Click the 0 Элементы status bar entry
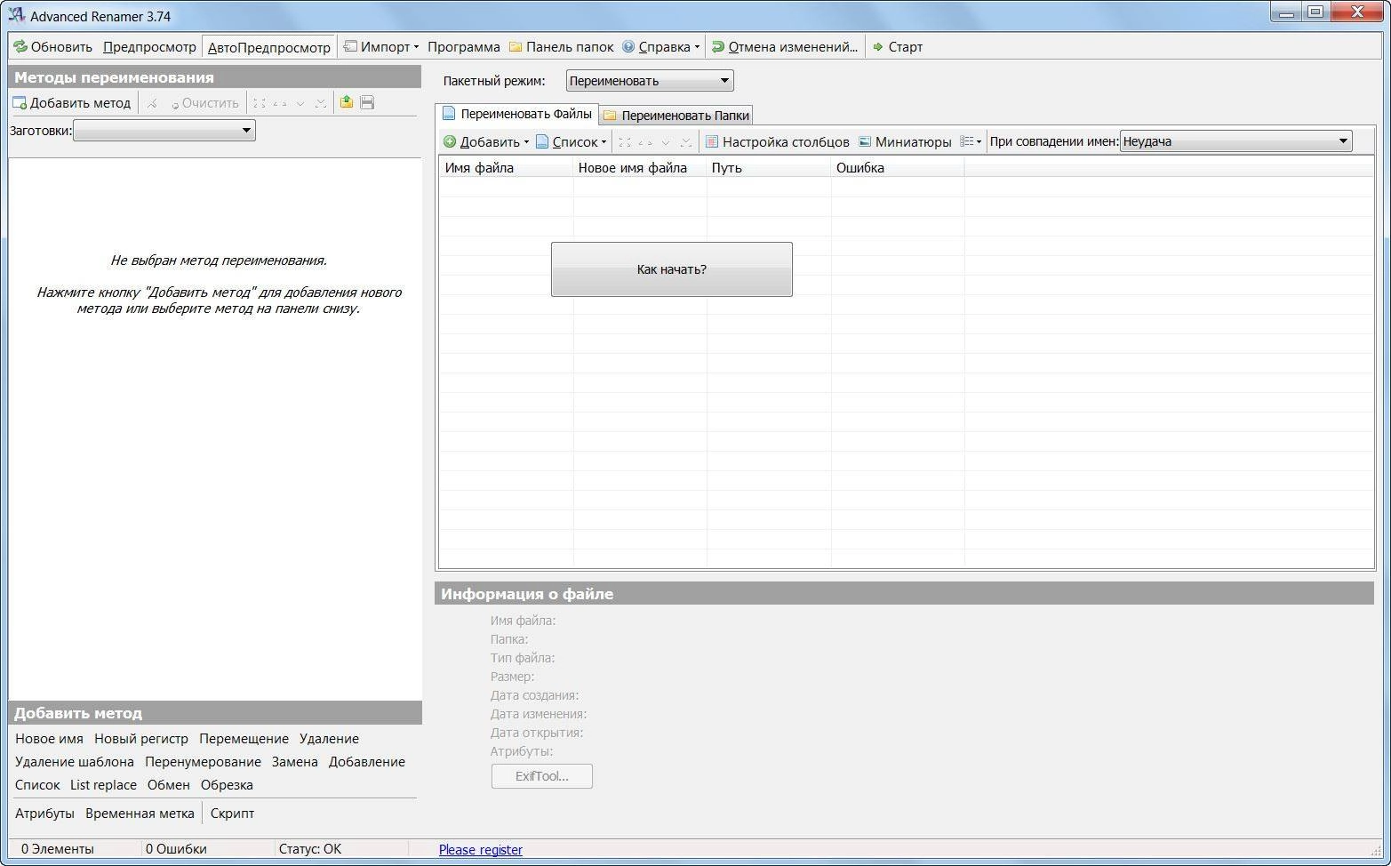The image size is (1391, 866). coord(57,849)
